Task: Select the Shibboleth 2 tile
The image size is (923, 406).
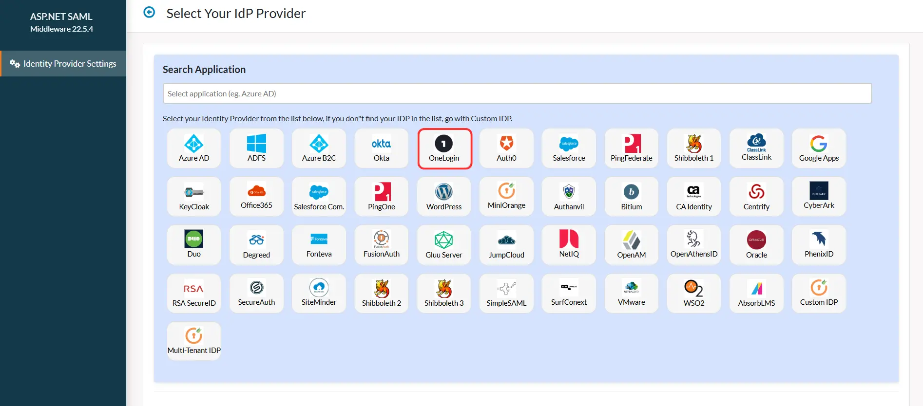Action: (382, 293)
